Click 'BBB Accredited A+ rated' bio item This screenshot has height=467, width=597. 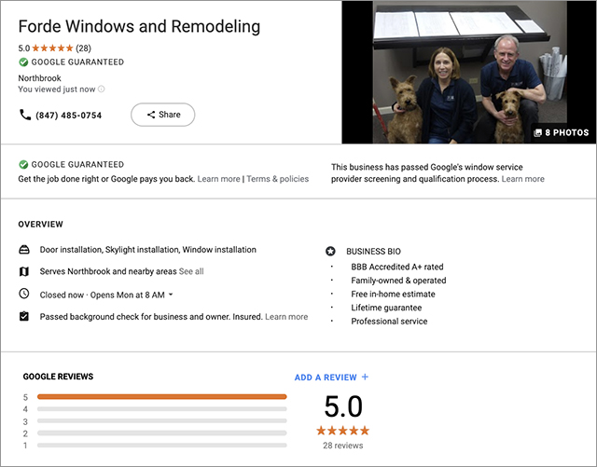coord(397,267)
